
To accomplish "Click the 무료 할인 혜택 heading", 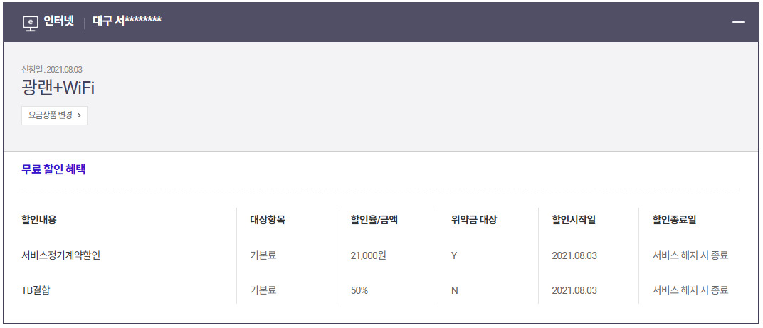I will [54, 170].
